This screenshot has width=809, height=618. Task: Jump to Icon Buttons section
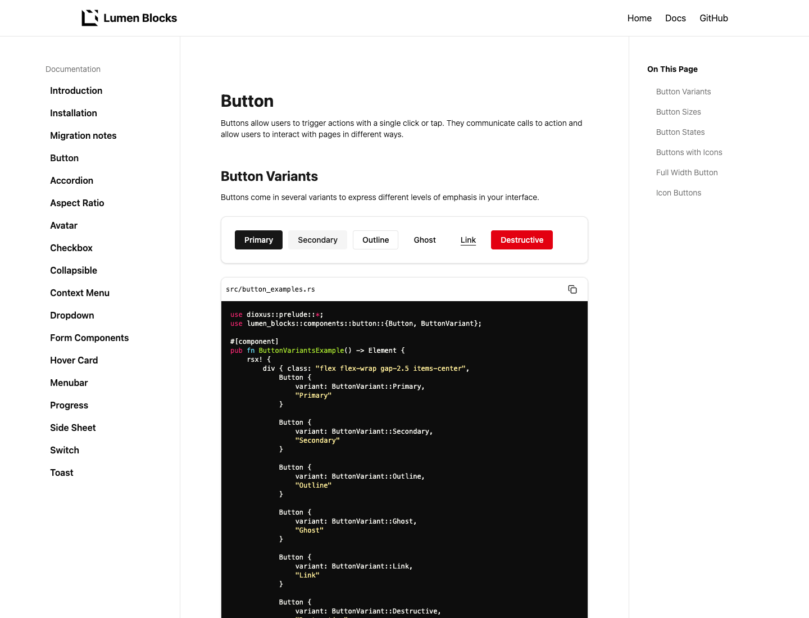tap(678, 193)
